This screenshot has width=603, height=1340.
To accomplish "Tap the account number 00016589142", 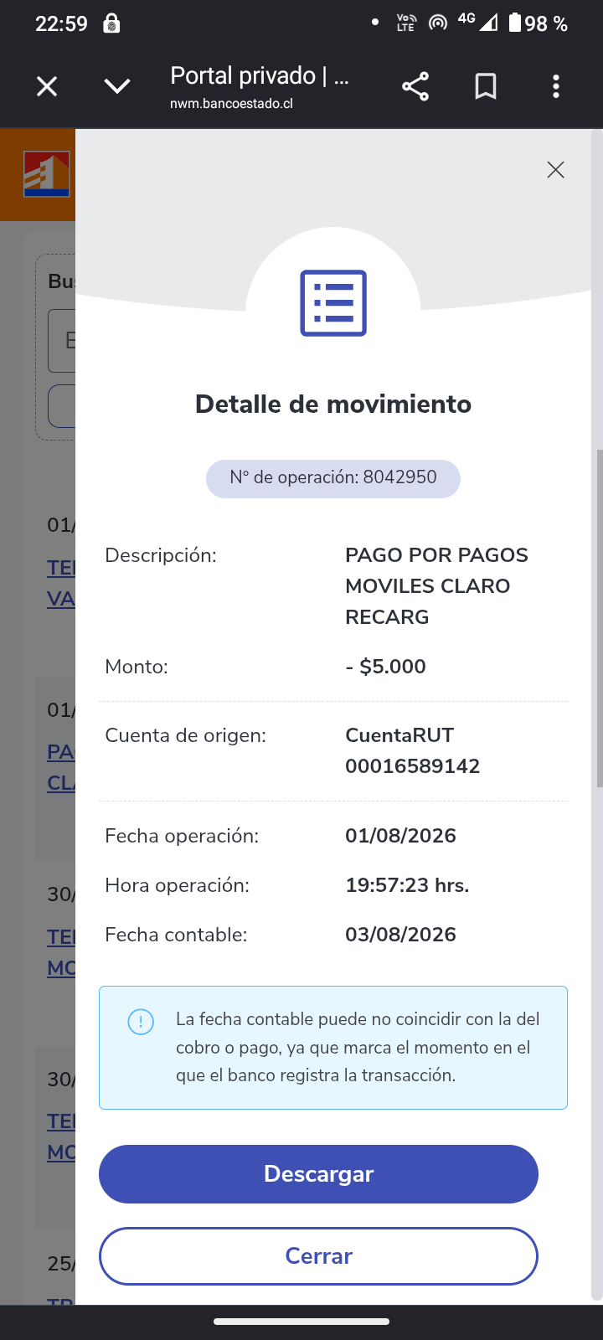I will point(413,766).
